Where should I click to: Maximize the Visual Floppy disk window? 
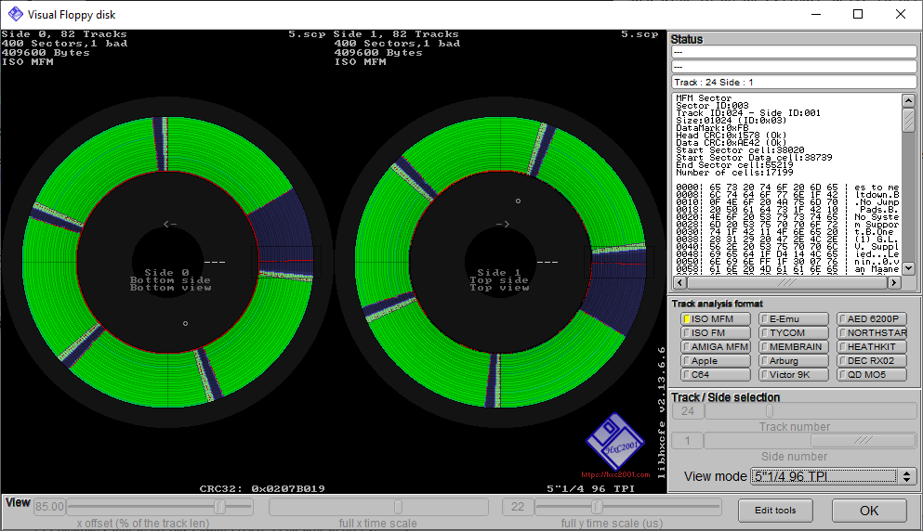[x=858, y=14]
